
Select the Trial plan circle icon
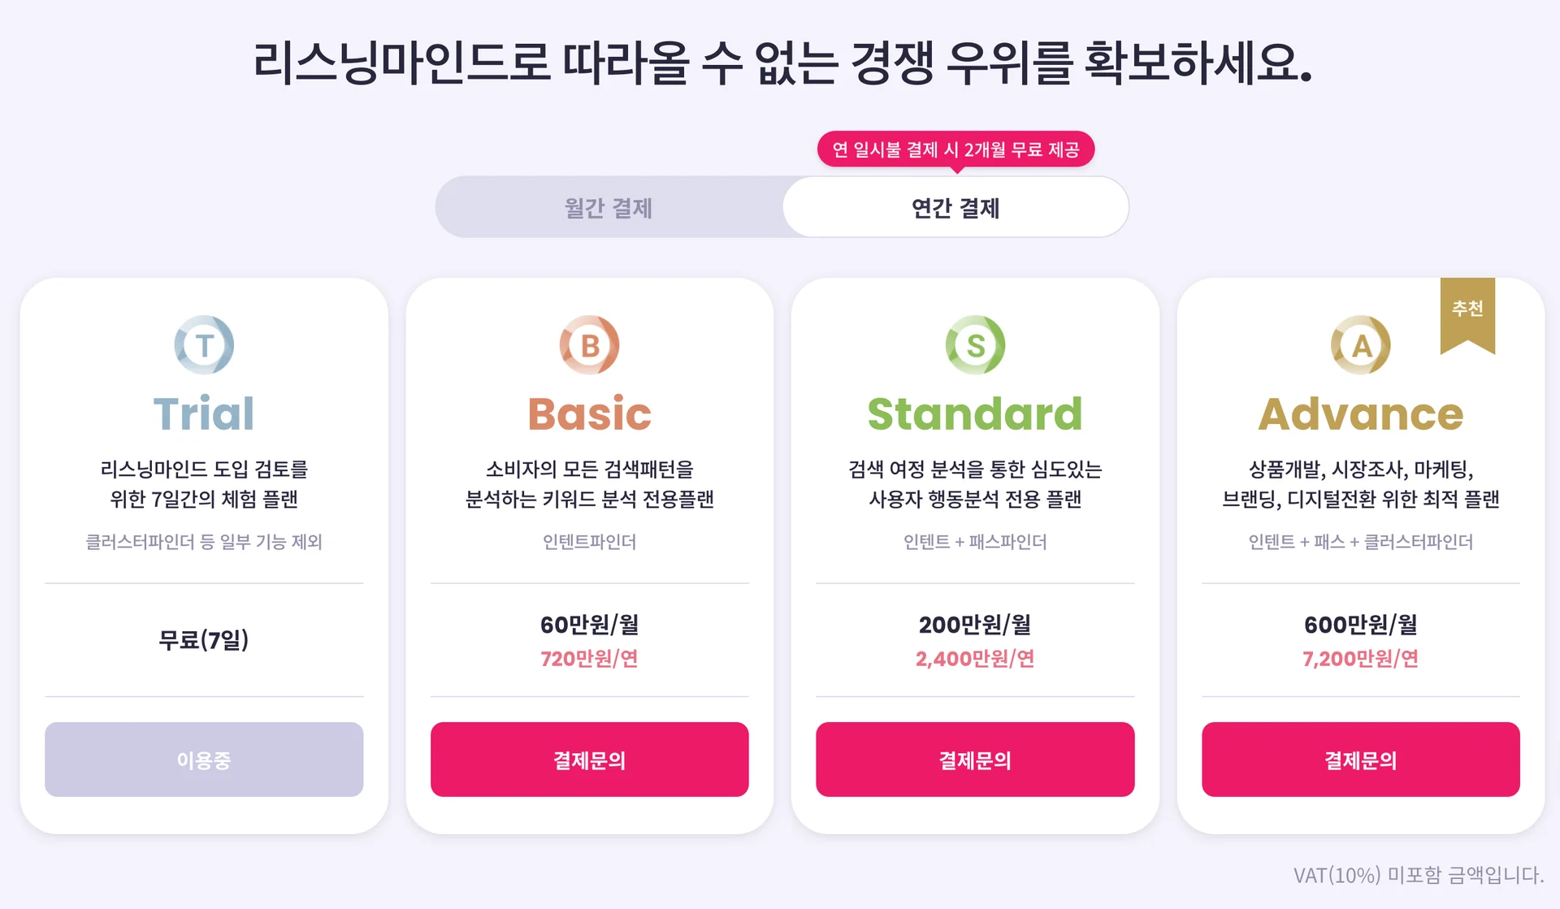coord(203,344)
